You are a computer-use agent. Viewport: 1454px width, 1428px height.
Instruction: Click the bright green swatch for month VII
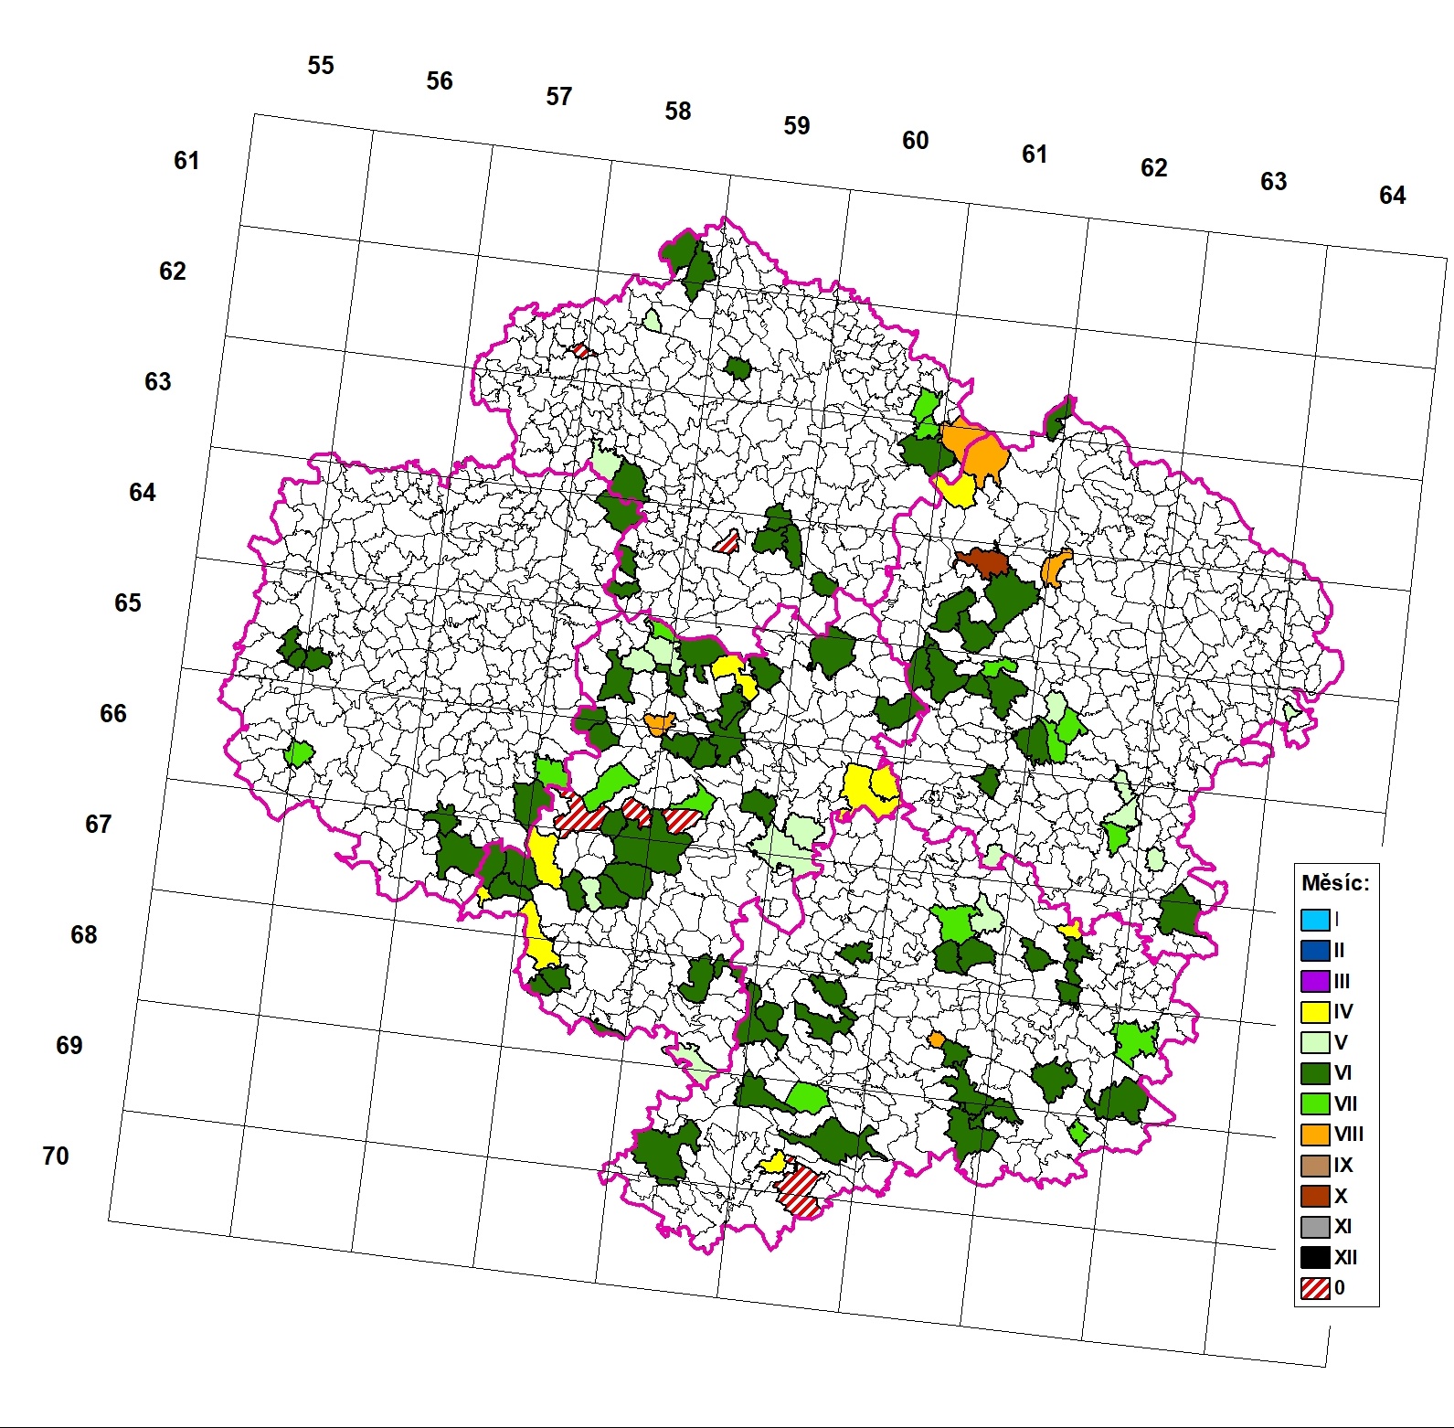click(1315, 1103)
